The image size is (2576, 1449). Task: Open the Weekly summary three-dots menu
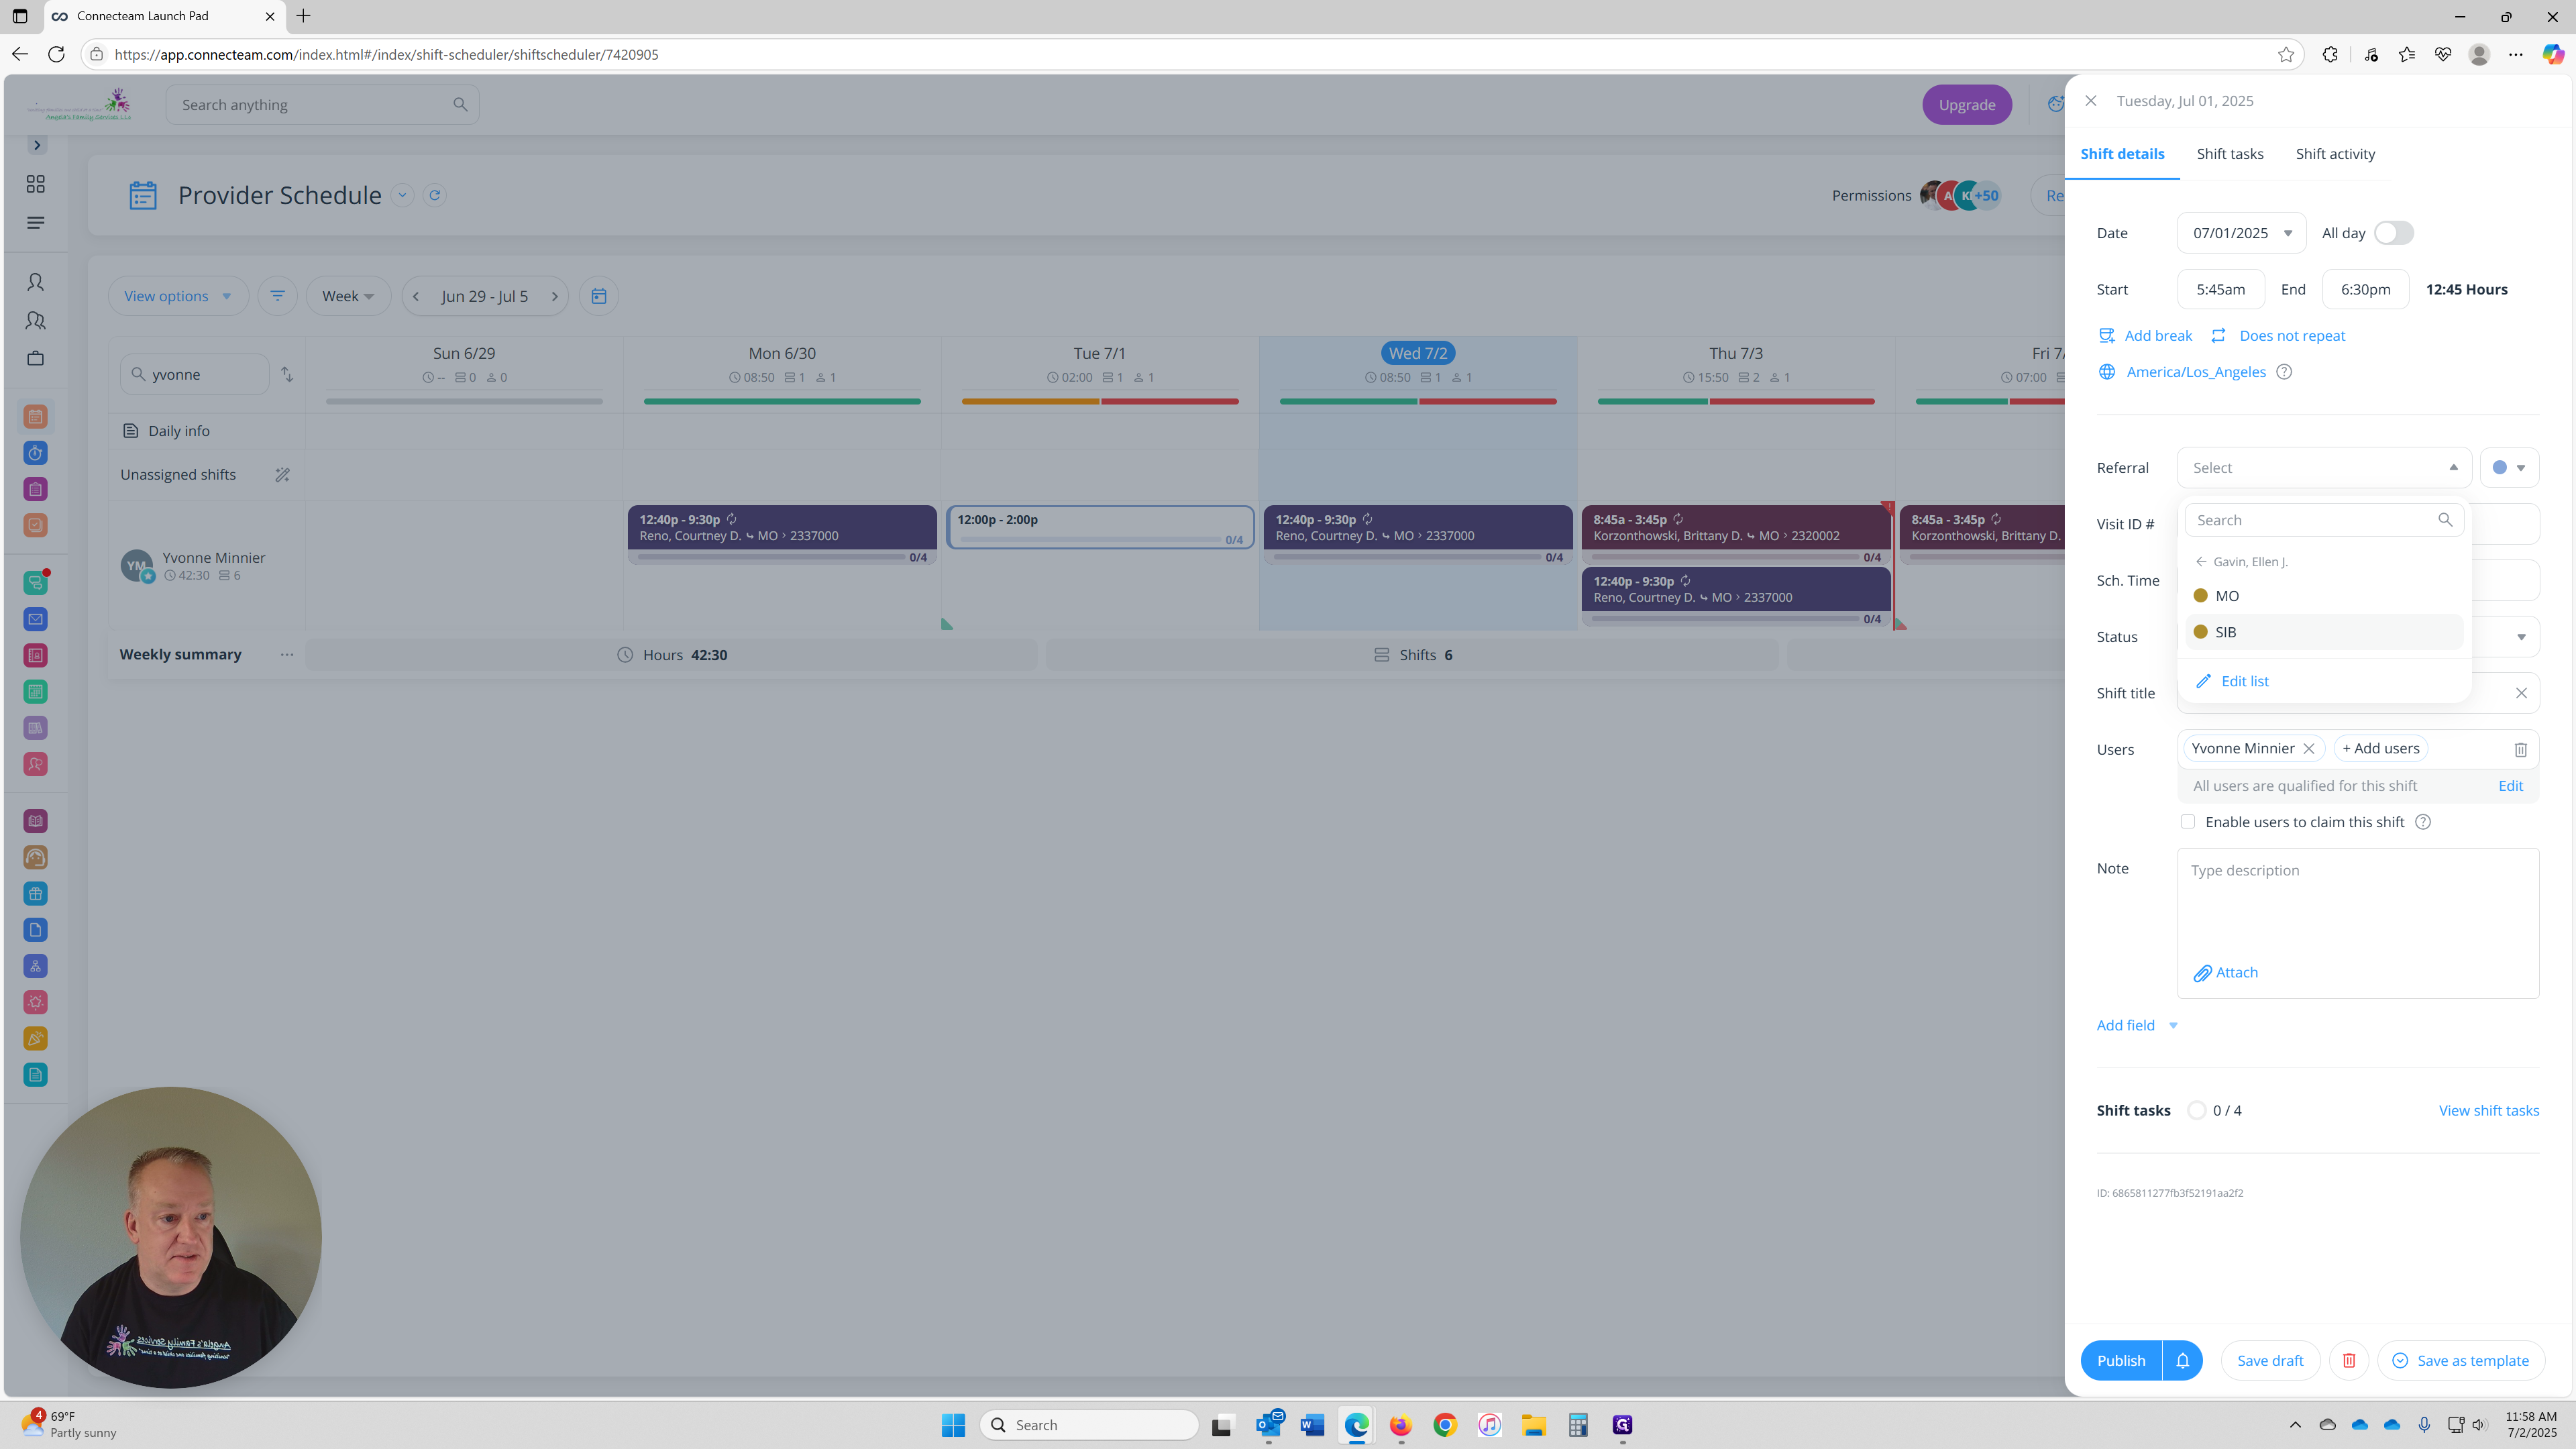point(287,655)
